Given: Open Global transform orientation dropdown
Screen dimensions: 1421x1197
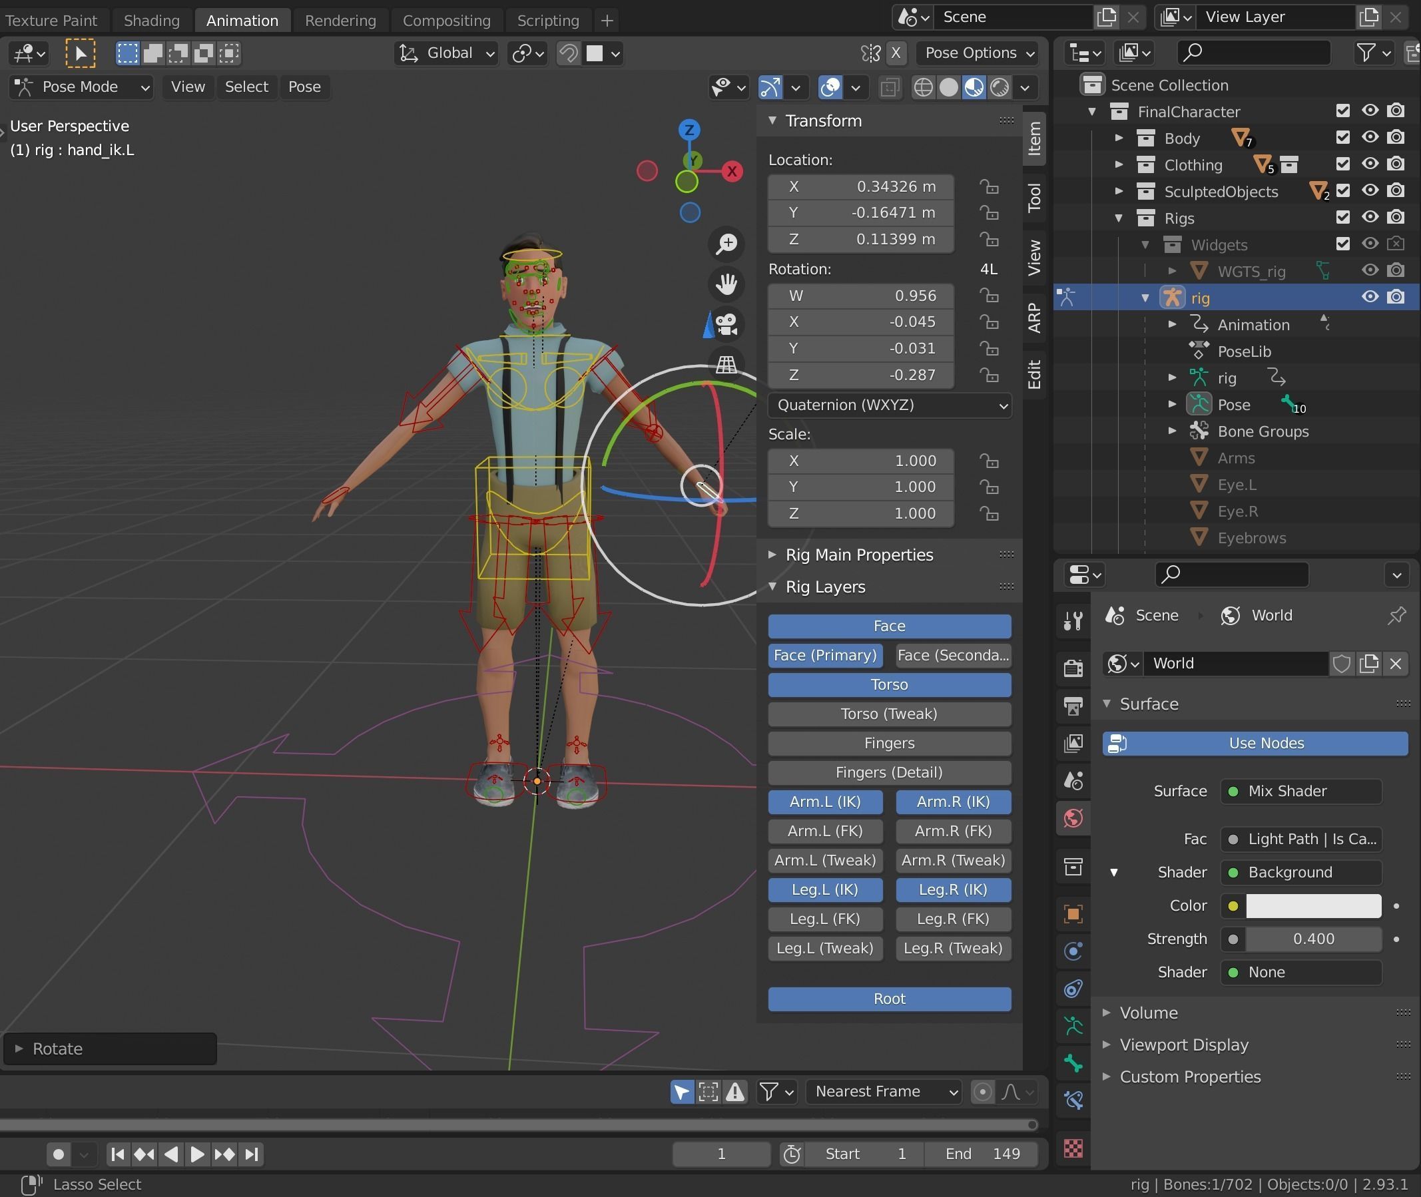Looking at the screenshot, I should pos(446,53).
